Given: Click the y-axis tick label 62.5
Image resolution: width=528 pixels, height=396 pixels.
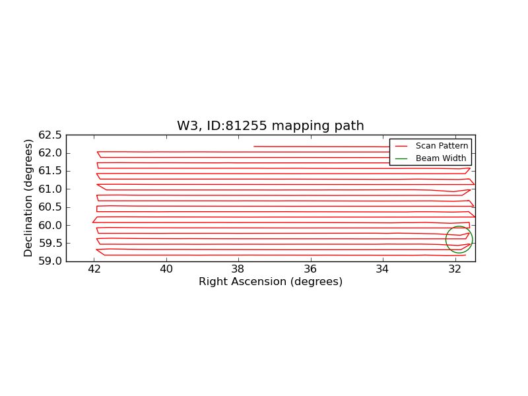Looking at the screenshot, I should point(50,135).
